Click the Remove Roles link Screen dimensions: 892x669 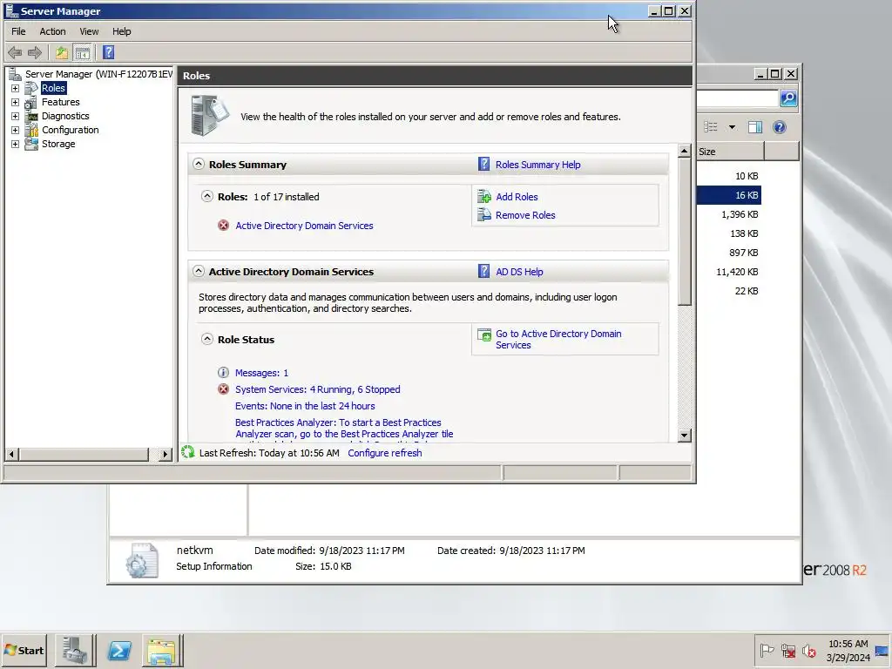point(525,215)
